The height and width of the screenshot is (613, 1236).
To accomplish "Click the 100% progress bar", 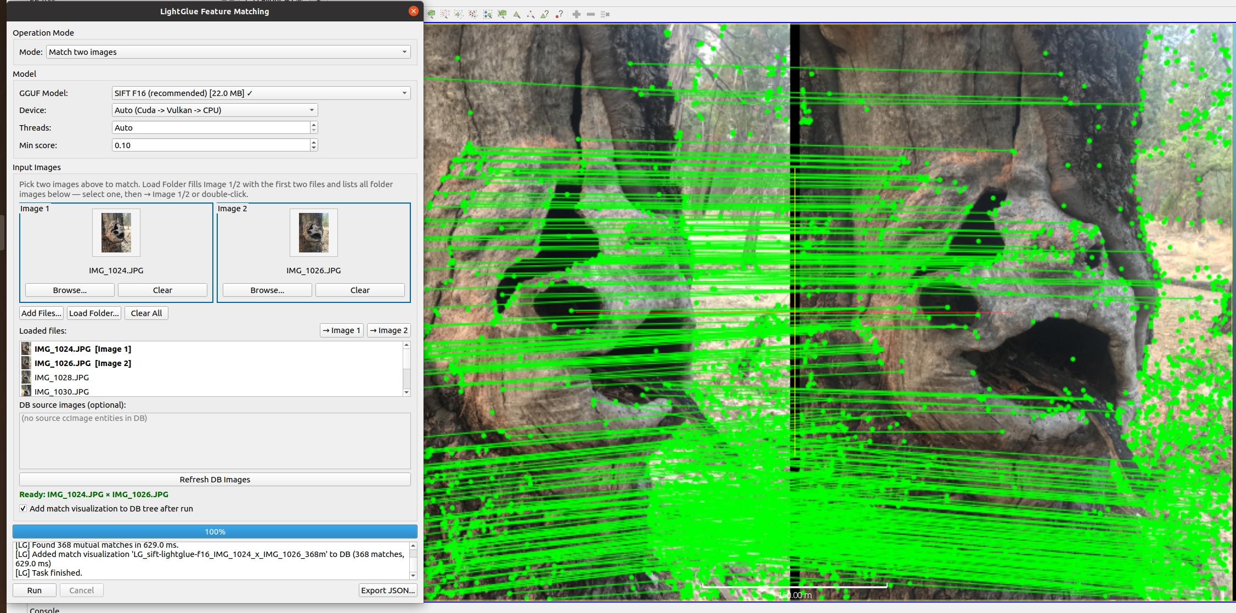I will (x=215, y=532).
